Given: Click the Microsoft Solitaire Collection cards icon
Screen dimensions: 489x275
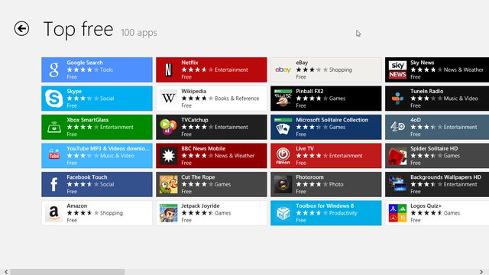Looking at the screenshot, I should pos(283,128).
